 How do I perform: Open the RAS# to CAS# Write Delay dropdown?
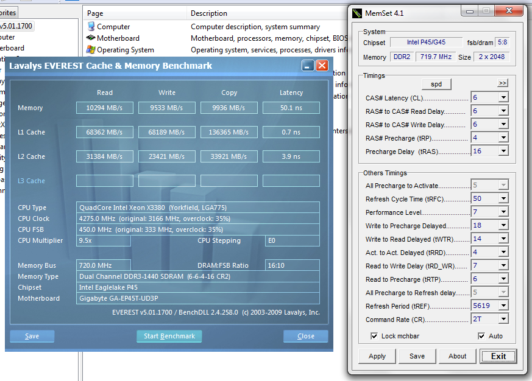(x=503, y=124)
